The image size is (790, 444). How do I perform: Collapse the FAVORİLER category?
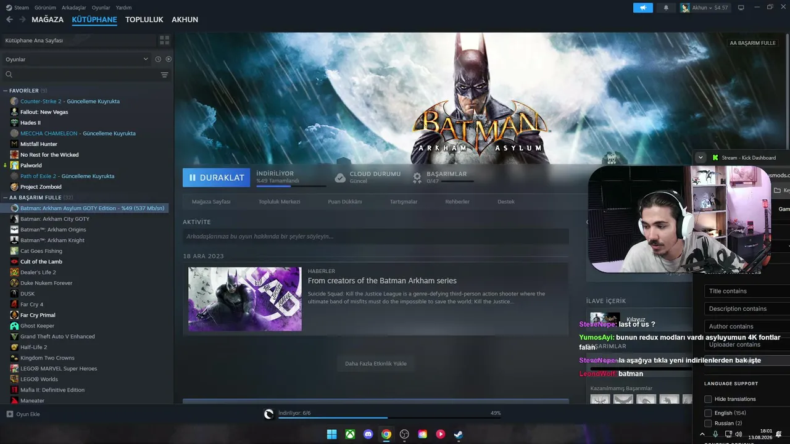coord(6,91)
